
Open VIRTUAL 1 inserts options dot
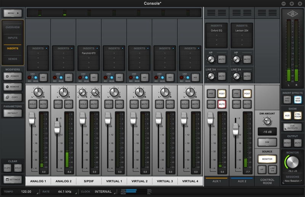[x=122, y=48]
